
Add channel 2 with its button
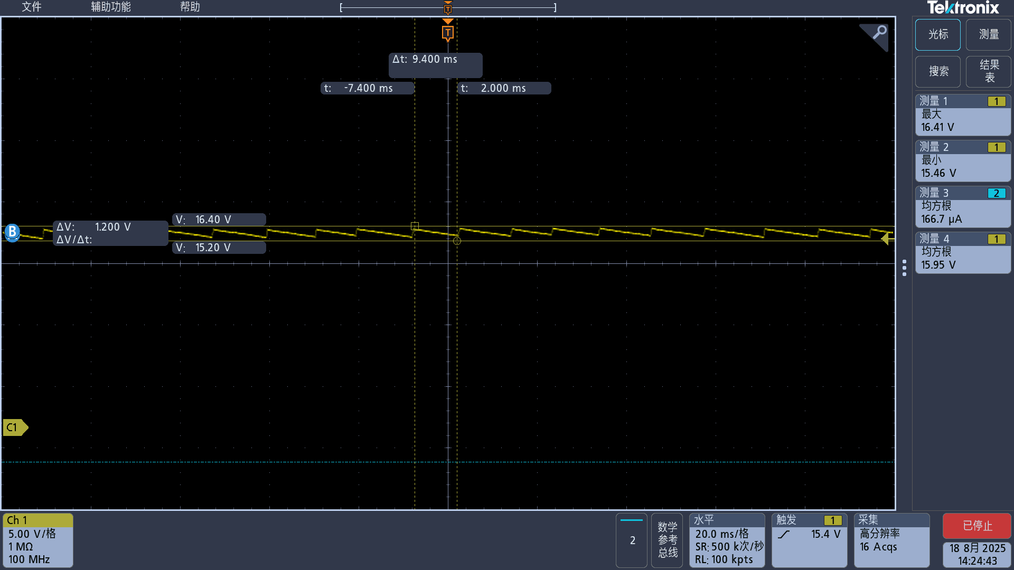coord(632,540)
